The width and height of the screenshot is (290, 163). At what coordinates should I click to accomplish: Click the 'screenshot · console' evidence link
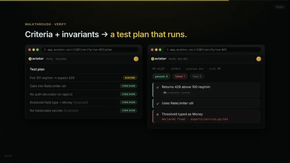pyautogui.click(x=177, y=93)
